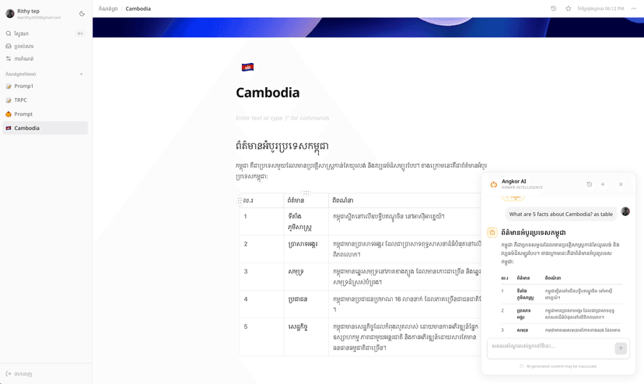This screenshot has height=384, width=644.
Task: Open the Promp1 page in the sidebar
Action: pos(23,86)
